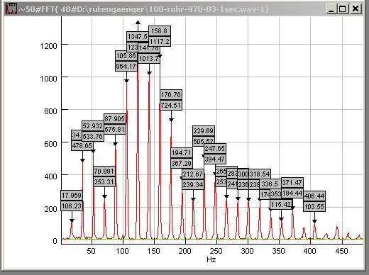This screenshot has width=369, height=275.
Task: Close the FFT plot window
Action: click(x=356, y=9)
